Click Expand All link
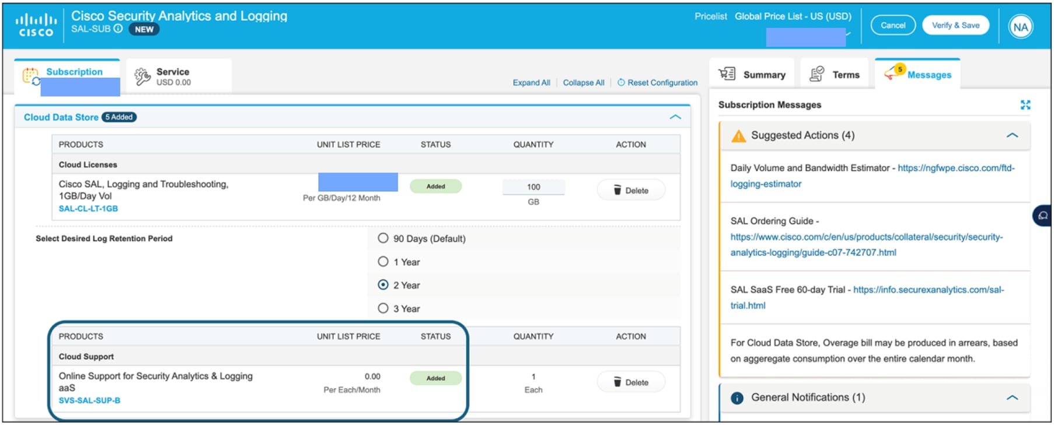1054x425 pixels. [531, 83]
